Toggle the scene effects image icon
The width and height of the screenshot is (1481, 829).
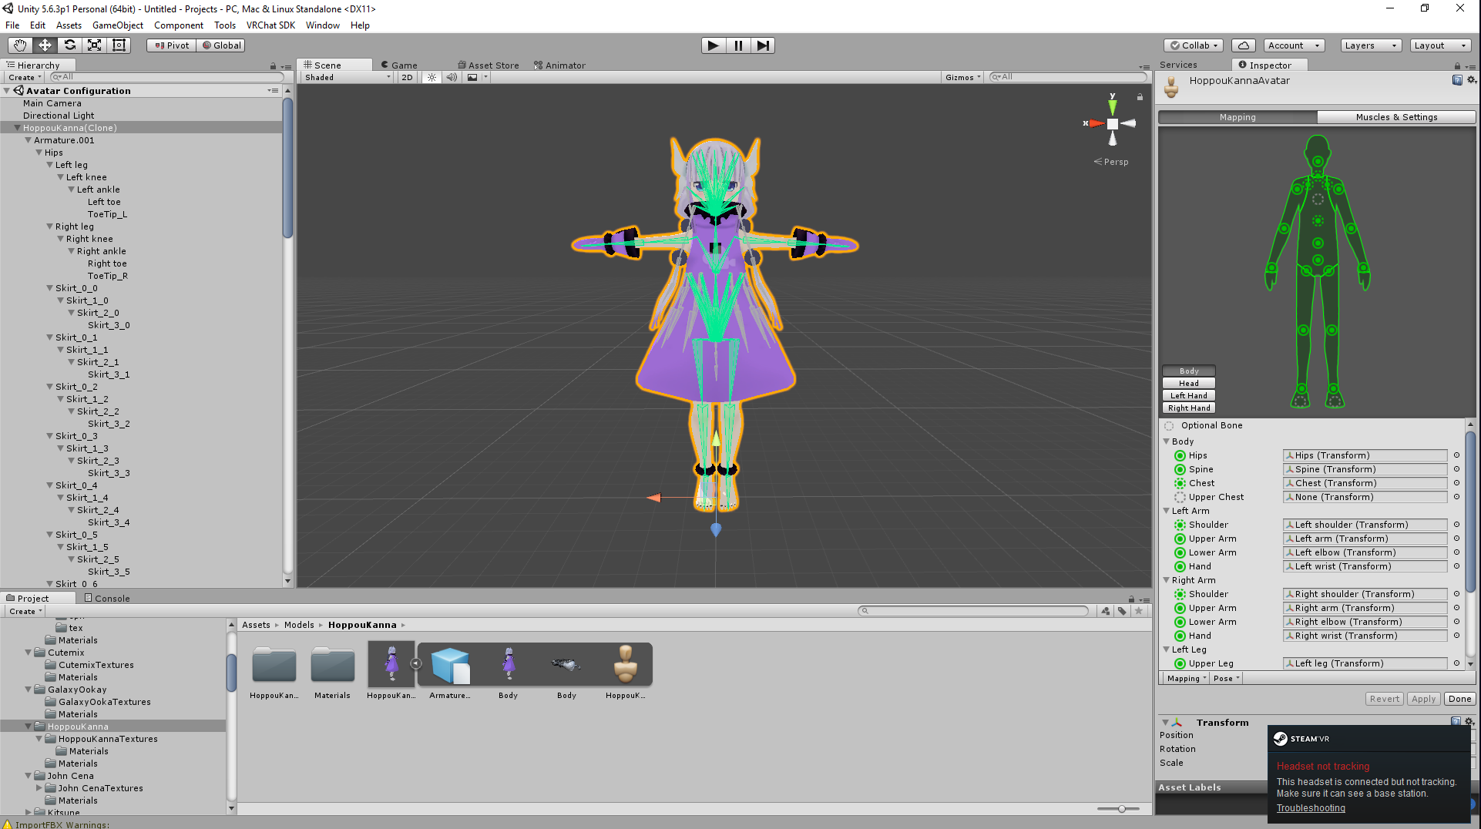[x=472, y=77]
